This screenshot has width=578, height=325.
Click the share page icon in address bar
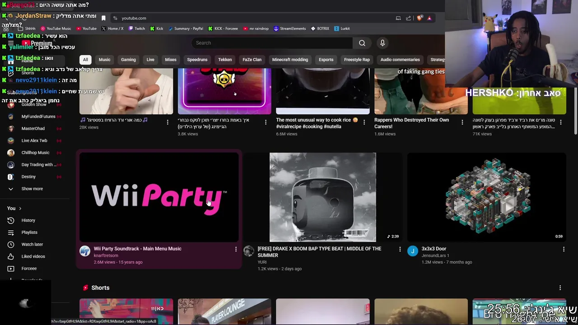pos(408,18)
